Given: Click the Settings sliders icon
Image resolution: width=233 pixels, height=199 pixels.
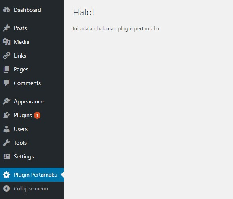Looking at the screenshot, I should click(x=6, y=156).
